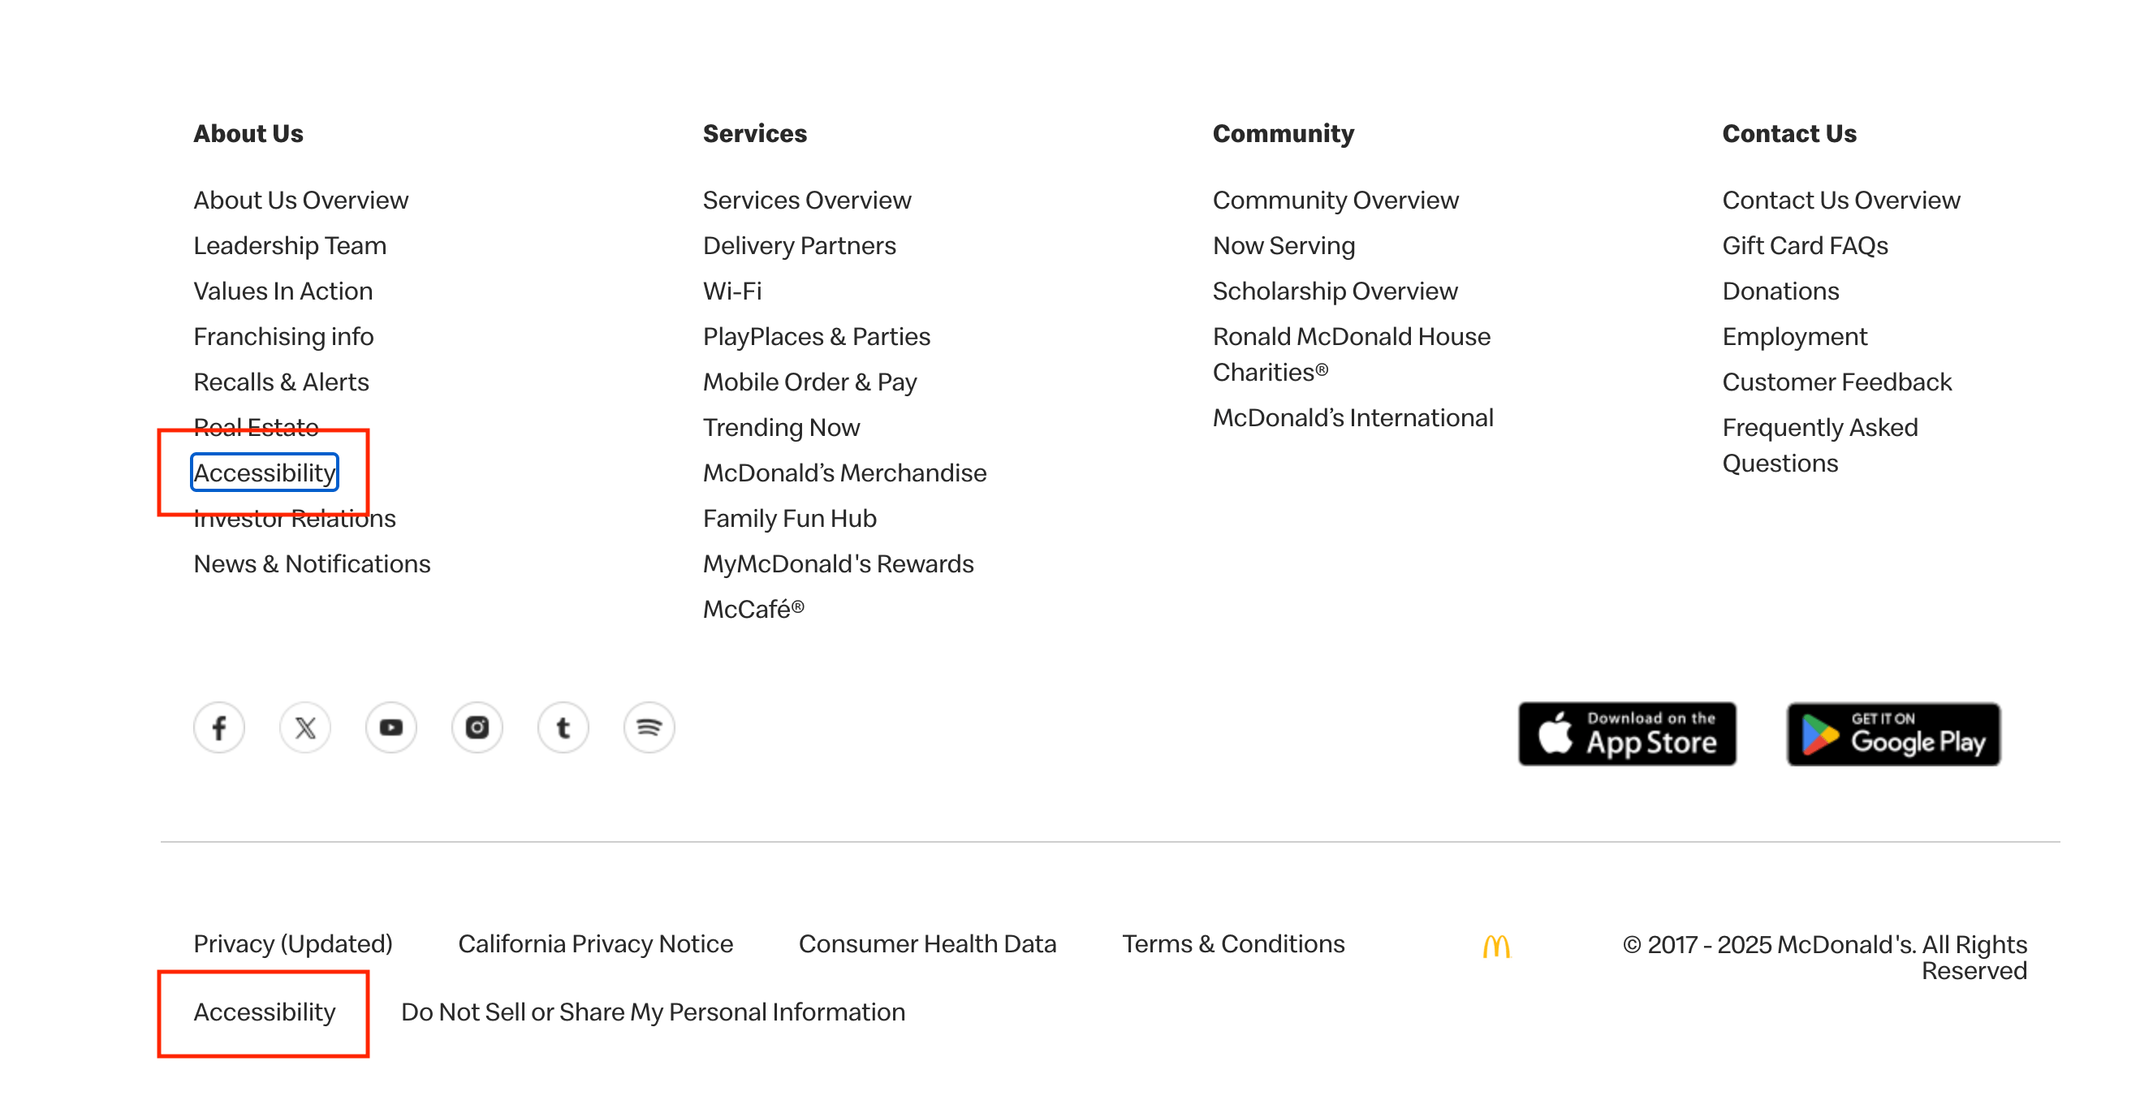2153x1109 pixels.
Task: Go to Delivery Partners page
Action: pos(798,246)
